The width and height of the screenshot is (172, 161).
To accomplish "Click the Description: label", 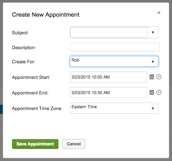I will (x=24, y=48).
